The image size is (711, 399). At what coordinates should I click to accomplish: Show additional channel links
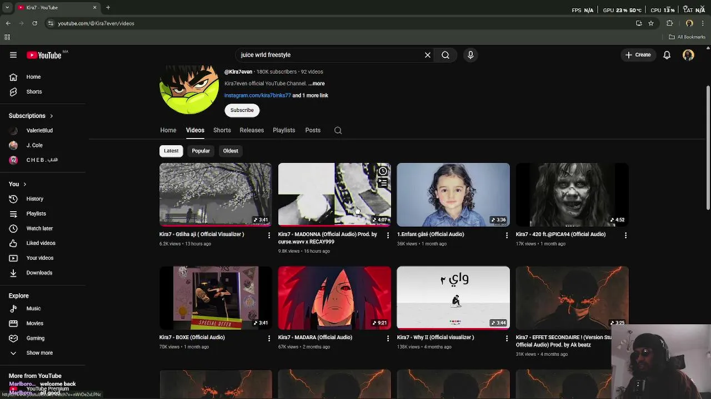pos(310,95)
